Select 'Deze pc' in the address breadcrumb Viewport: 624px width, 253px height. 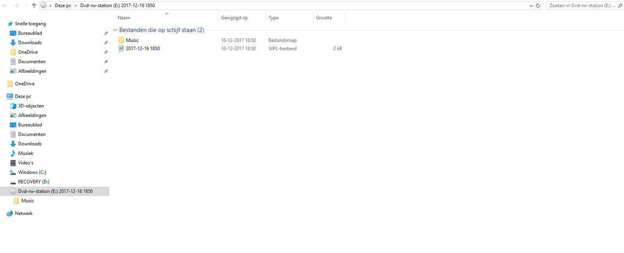63,6
